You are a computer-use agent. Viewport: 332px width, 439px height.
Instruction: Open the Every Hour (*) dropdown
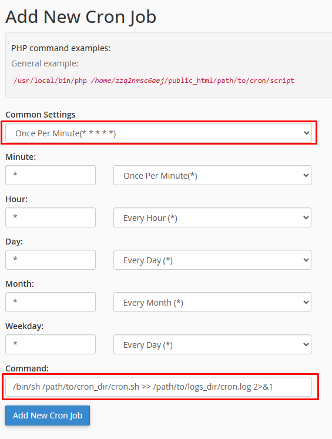[212, 217]
